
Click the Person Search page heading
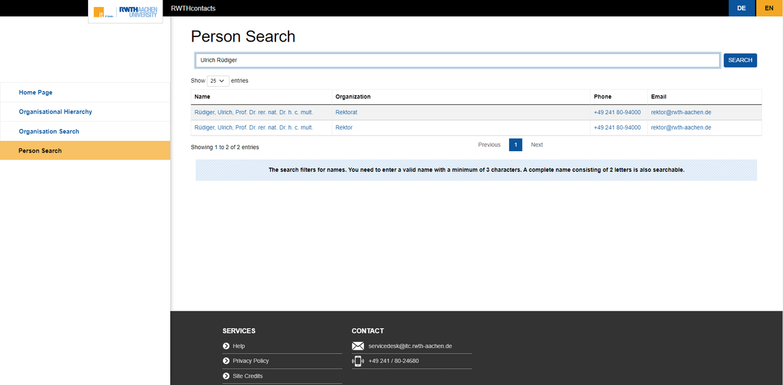243,36
